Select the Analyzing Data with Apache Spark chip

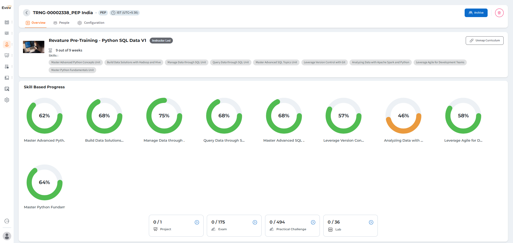click(380, 62)
